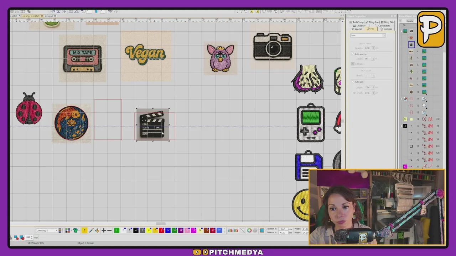Select the Mix Tape cassette design
Screen dimensions: 456x256
[82, 58]
